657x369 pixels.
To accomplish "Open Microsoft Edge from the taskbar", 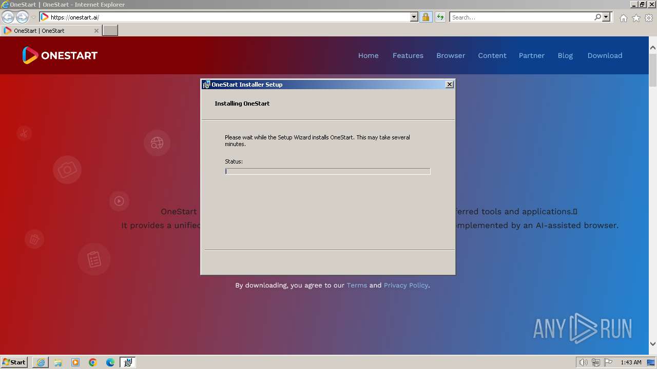I will pos(110,362).
